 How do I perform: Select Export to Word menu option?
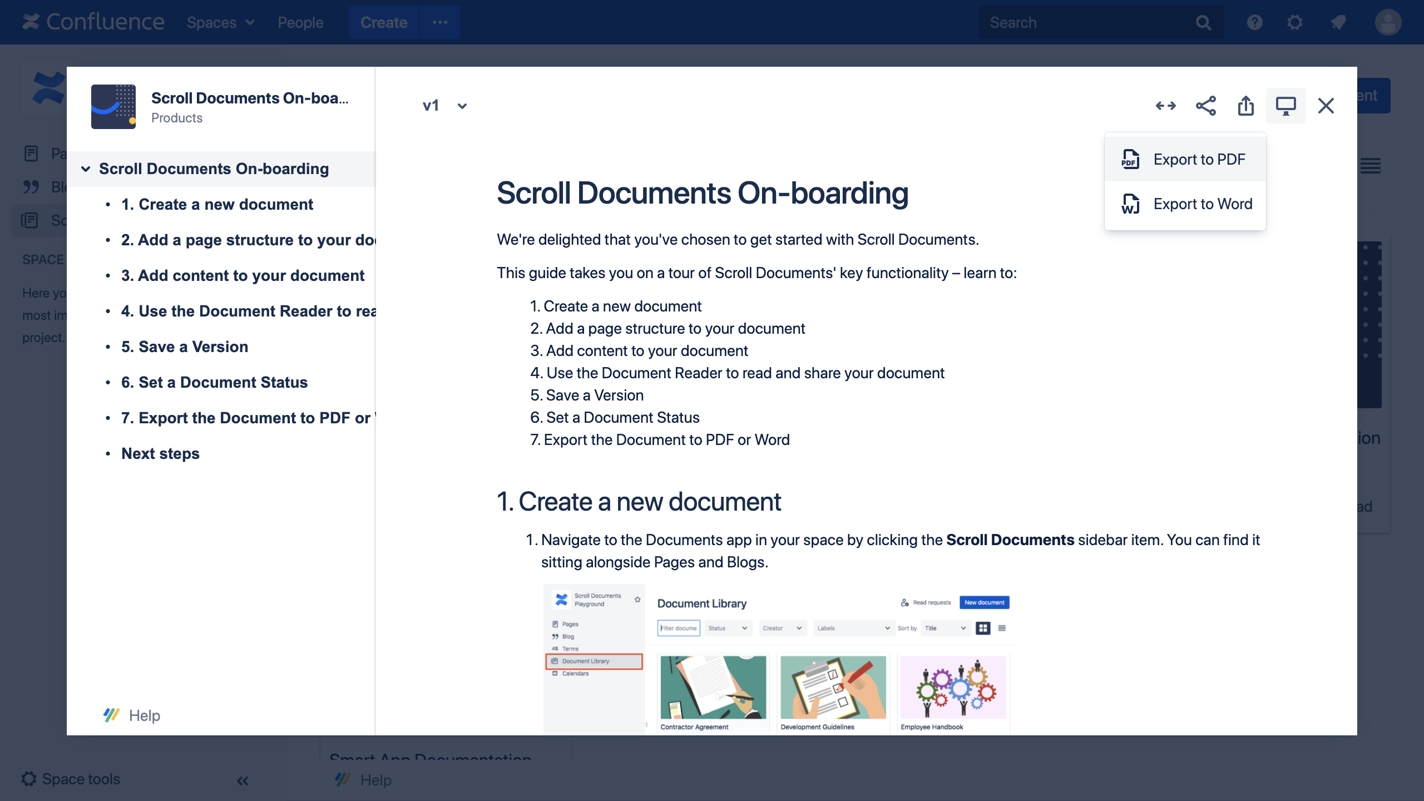click(1203, 204)
